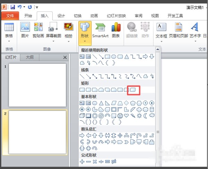Switch to the 审阅 ribbon tab
This screenshot has height=169, width=208.
click(138, 16)
